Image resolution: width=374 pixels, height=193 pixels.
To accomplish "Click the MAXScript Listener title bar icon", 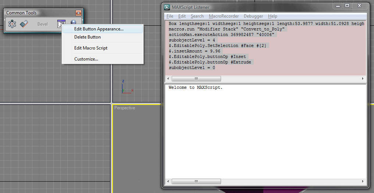I will (167, 7).
